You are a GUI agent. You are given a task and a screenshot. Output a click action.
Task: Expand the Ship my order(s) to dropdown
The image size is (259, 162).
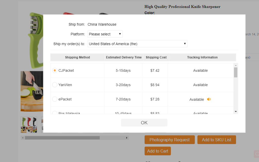click(x=137, y=44)
